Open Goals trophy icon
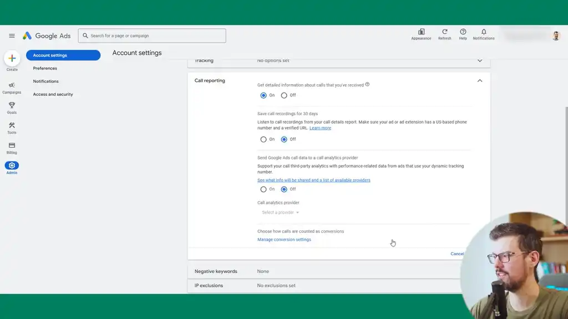 (12, 106)
